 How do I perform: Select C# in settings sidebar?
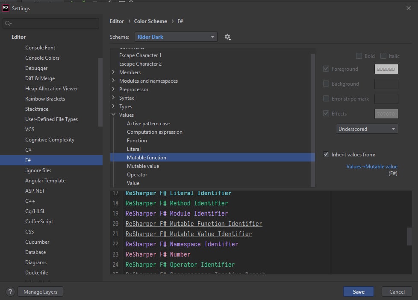click(28, 150)
